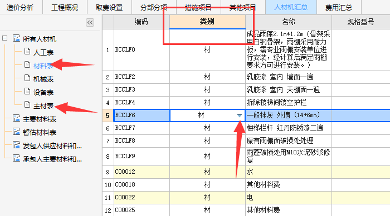Select the code cell C00025
Screen dimensions: 390x216
pyautogui.click(x=142, y=210)
